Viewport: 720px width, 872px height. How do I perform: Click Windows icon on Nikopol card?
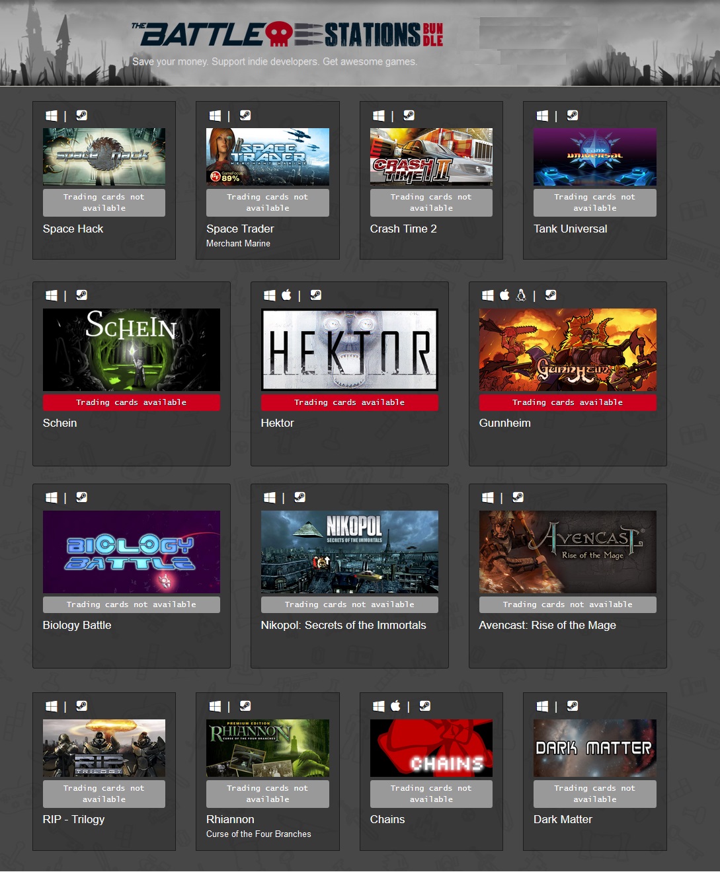pyautogui.click(x=270, y=497)
